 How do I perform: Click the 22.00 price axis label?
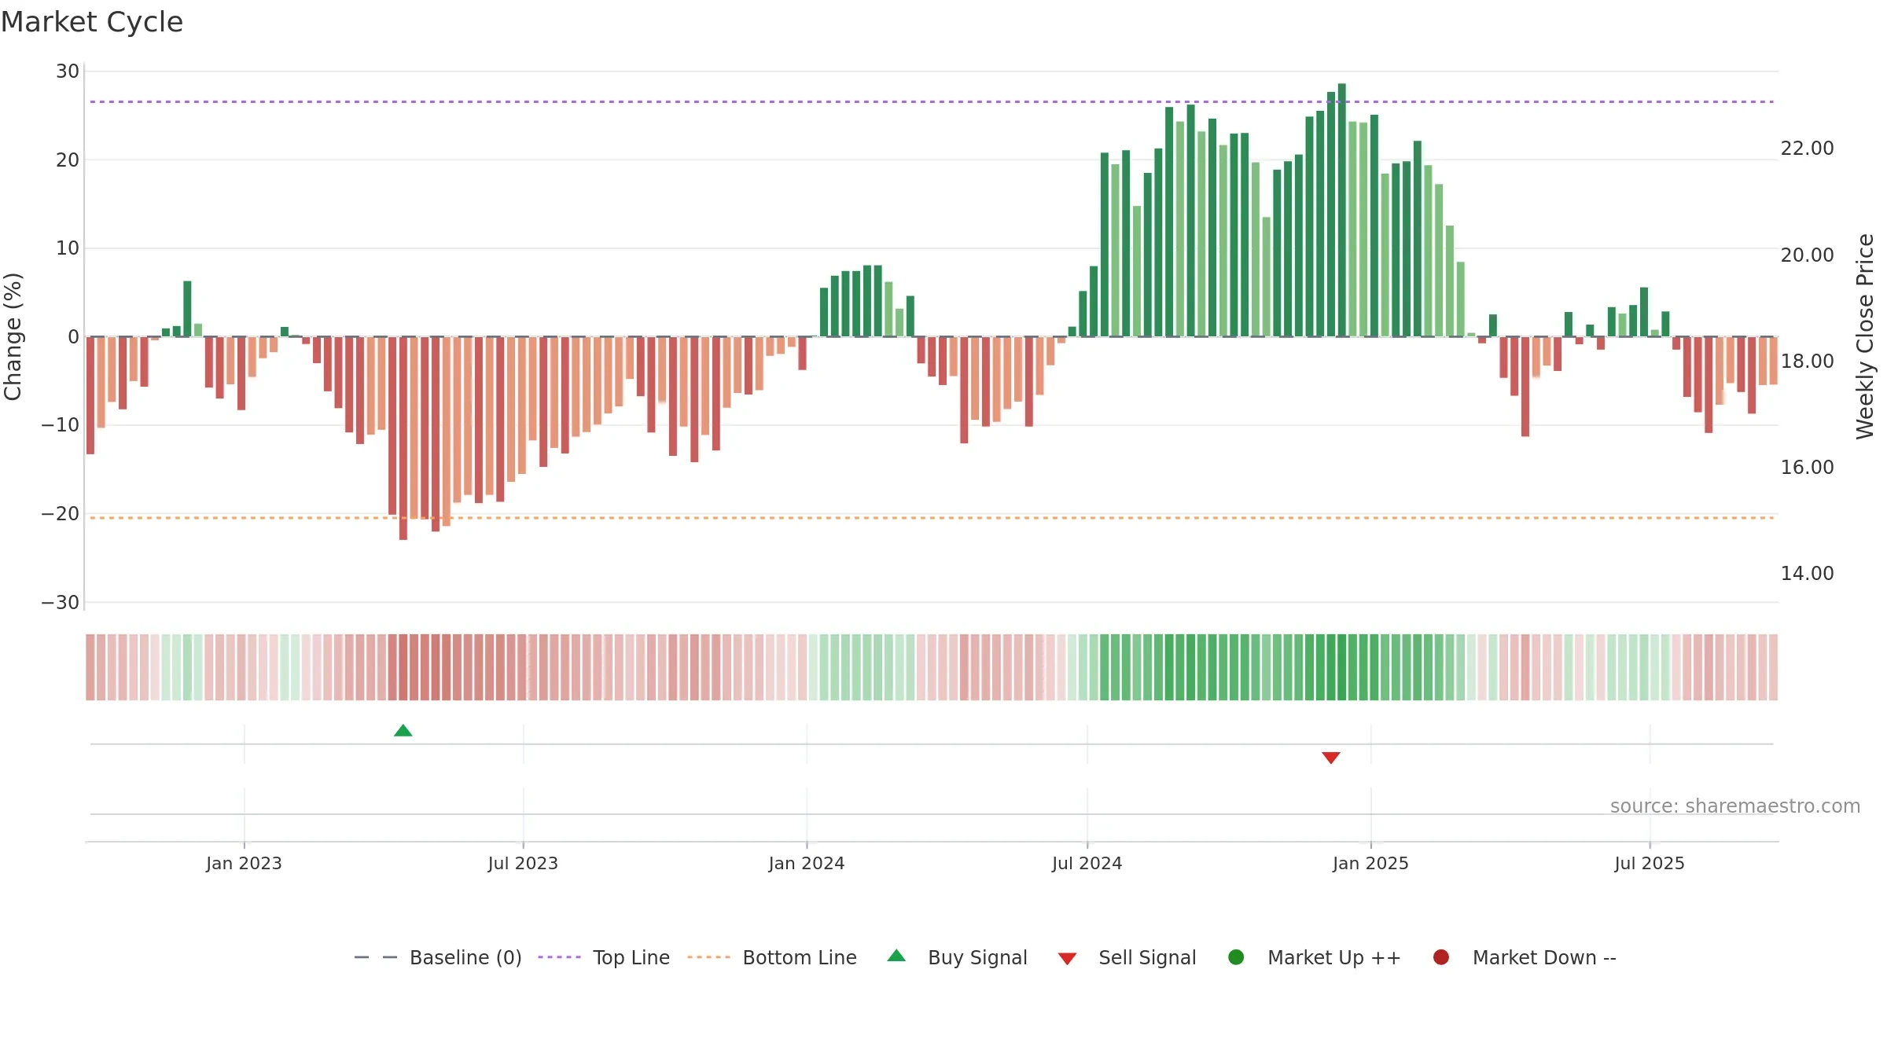click(x=1807, y=149)
